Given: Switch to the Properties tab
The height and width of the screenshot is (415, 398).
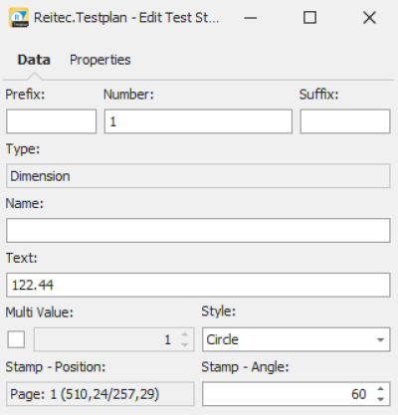Looking at the screenshot, I should tap(100, 60).
